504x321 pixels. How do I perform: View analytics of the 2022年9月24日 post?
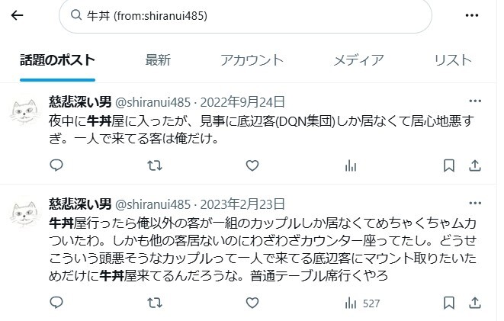coord(351,165)
